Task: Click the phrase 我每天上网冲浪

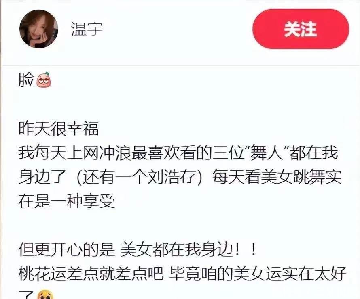Action: (74, 153)
